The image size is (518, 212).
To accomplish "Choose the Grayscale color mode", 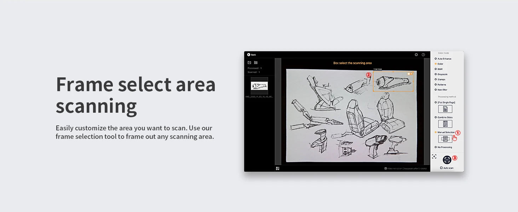I will point(436,74).
